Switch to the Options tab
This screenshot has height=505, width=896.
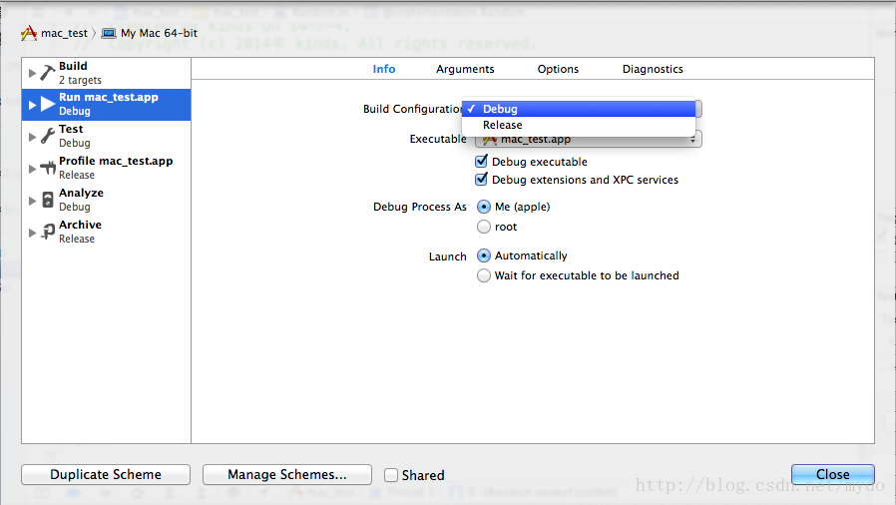coord(558,69)
